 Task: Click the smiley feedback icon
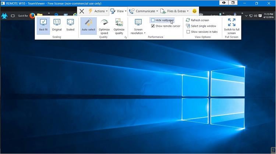point(194,11)
